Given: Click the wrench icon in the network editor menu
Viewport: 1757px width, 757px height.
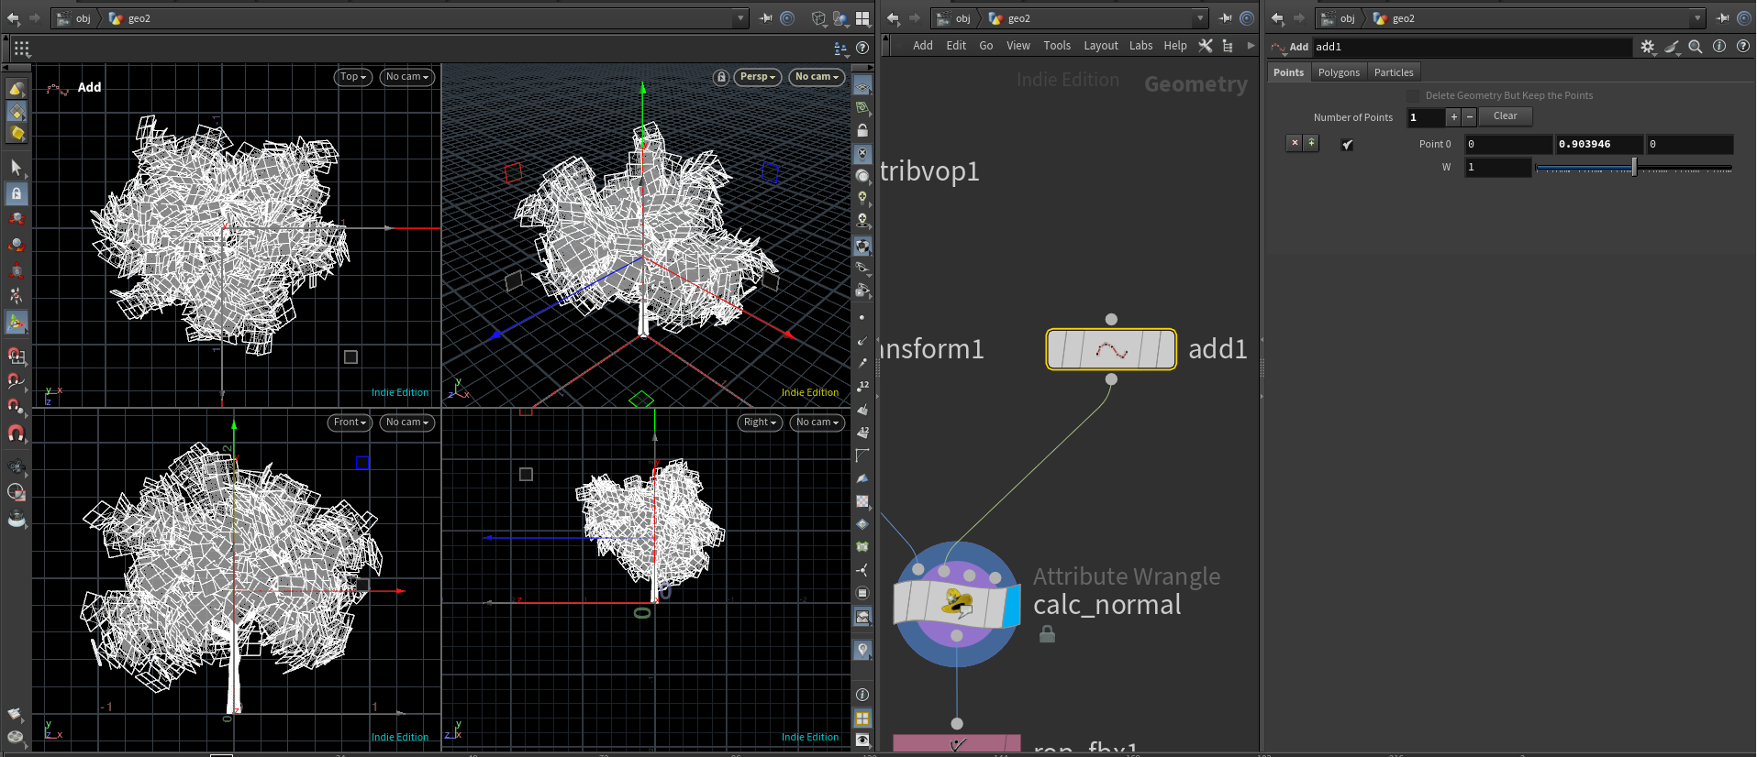Looking at the screenshot, I should 1206,46.
